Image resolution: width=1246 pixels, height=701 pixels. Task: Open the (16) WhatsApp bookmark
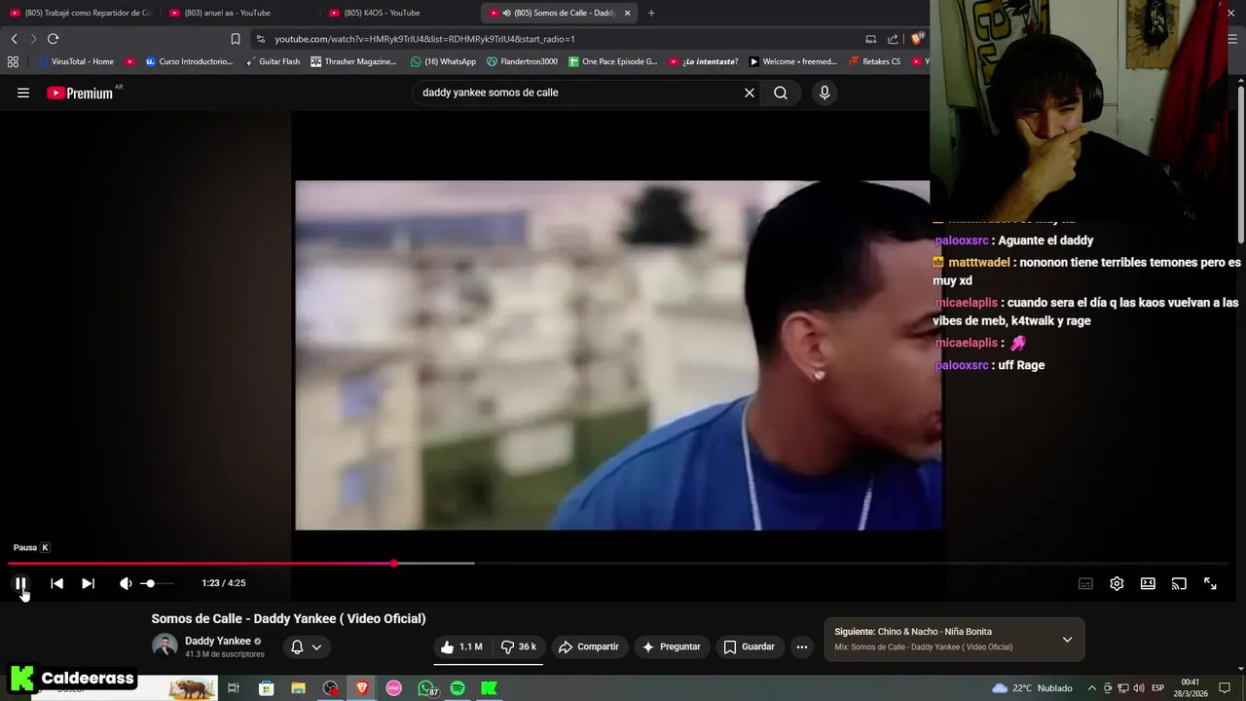(443, 61)
